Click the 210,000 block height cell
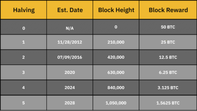Image resolution: width=197 pixels, height=111 pixels. point(116,42)
